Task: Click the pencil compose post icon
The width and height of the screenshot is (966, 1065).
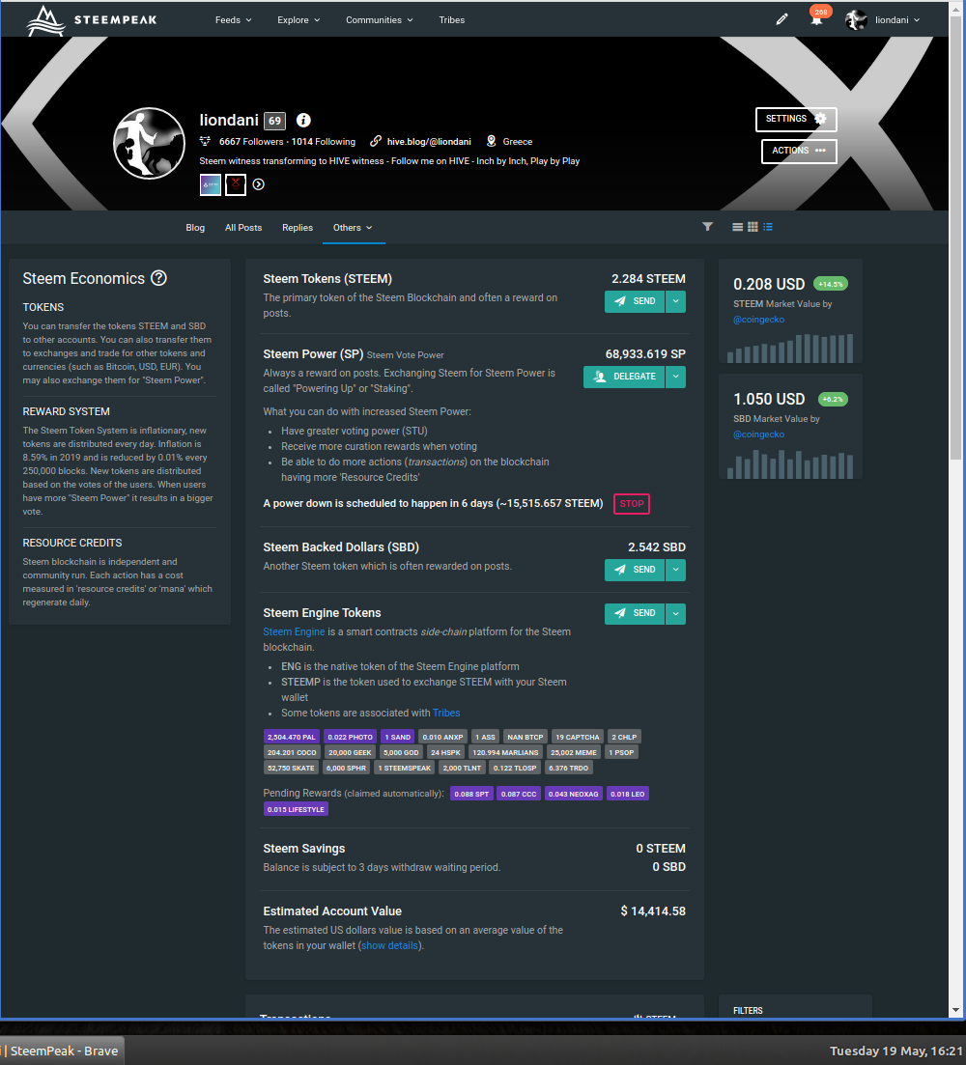Action: (782, 19)
